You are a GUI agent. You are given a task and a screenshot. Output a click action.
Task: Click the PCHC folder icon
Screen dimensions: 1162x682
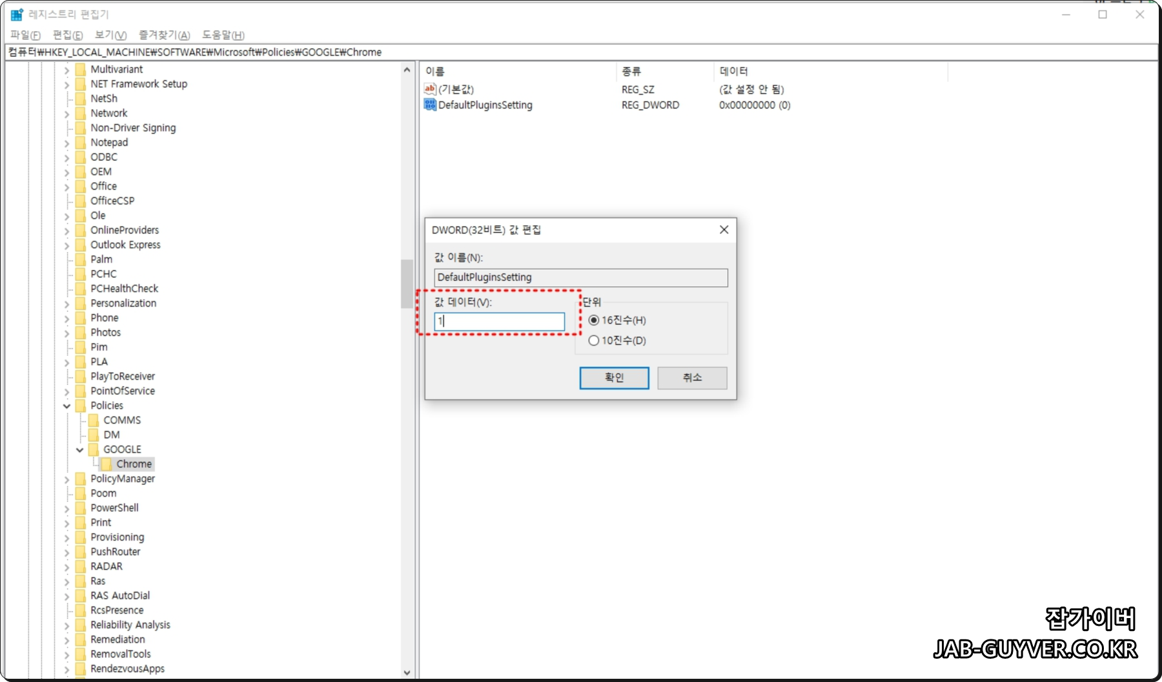click(x=81, y=274)
